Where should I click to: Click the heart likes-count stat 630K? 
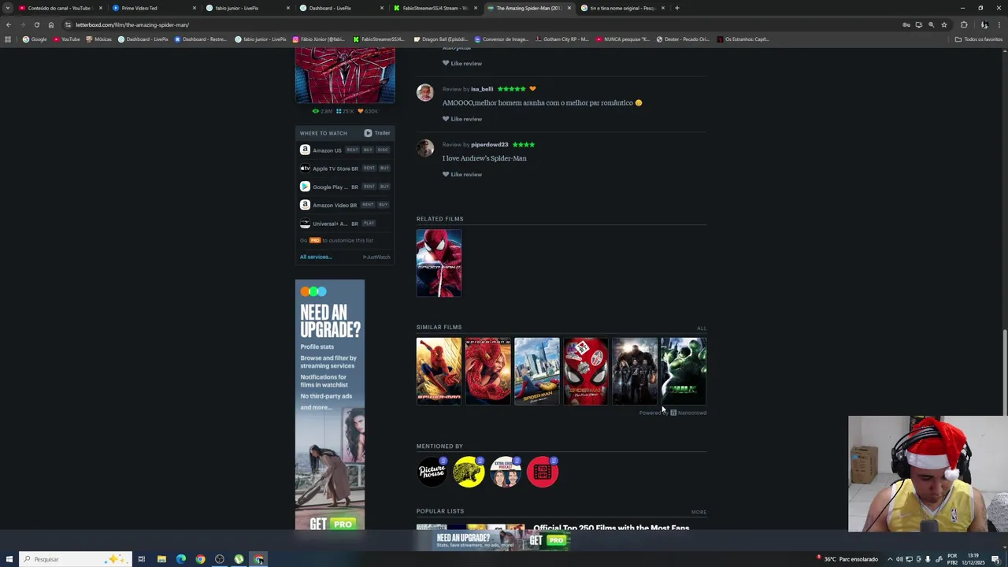pos(368,111)
